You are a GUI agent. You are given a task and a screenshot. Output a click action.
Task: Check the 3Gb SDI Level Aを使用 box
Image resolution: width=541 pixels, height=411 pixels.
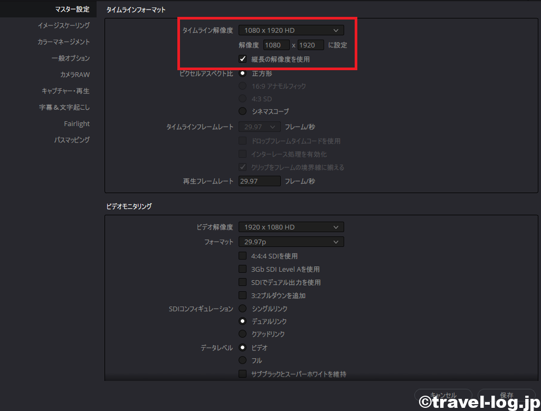(x=243, y=269)
